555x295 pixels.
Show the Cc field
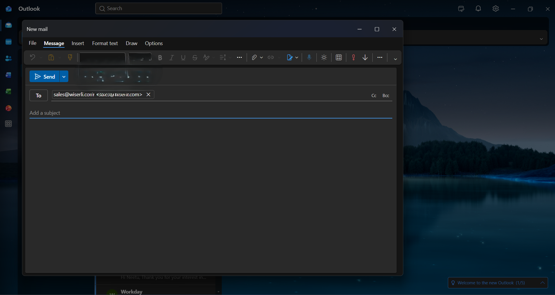[374, 96]
